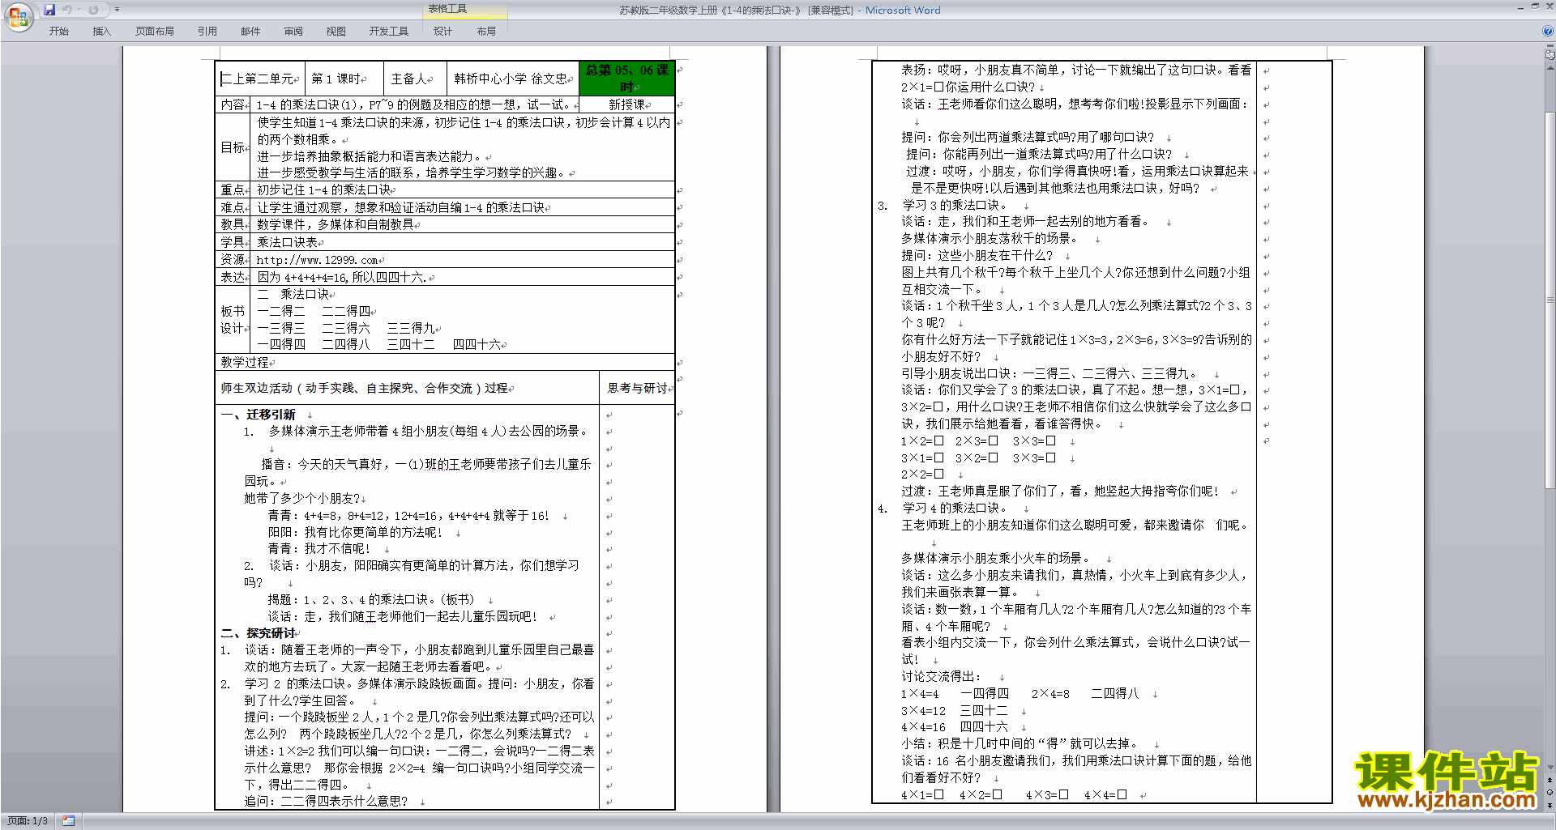This screenshot has height=830, width=1556.
Task: Click the 四四十六 text in 板书设计
Action: coord(477,344)
